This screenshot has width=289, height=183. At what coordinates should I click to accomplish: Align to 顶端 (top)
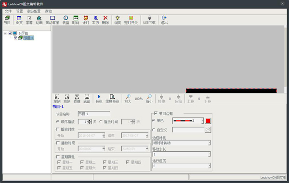tap(77, 99)
